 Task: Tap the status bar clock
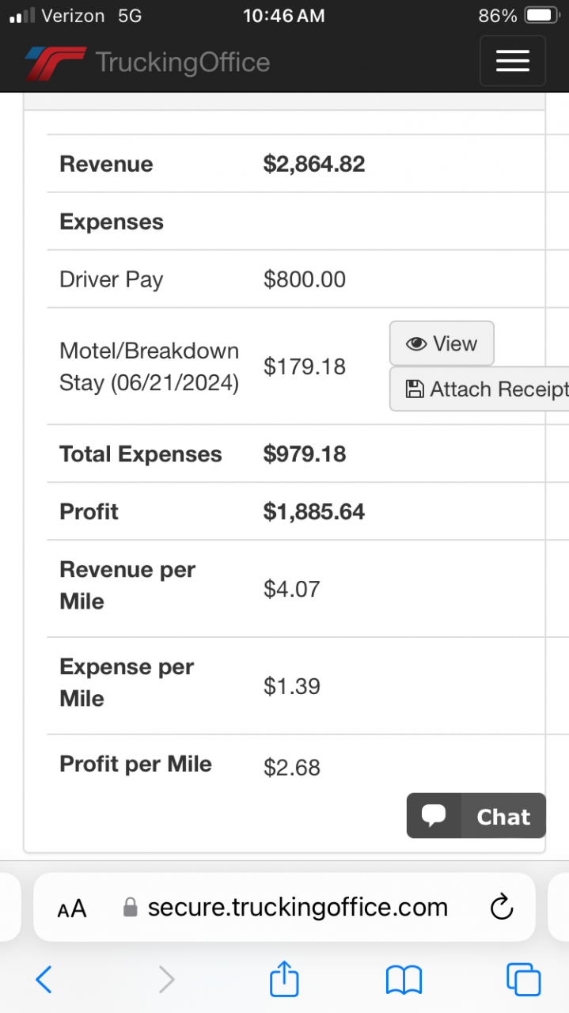(283, 16)
